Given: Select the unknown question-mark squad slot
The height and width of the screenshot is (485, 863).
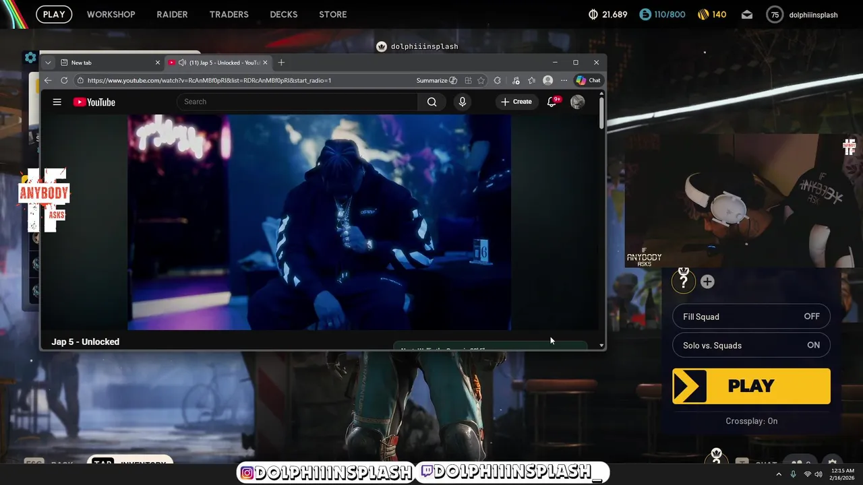Looking at the screenshot, I should coord(683,280).
